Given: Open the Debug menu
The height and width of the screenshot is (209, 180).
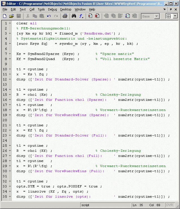Looking at the screenshot, I should pos(52,9).
